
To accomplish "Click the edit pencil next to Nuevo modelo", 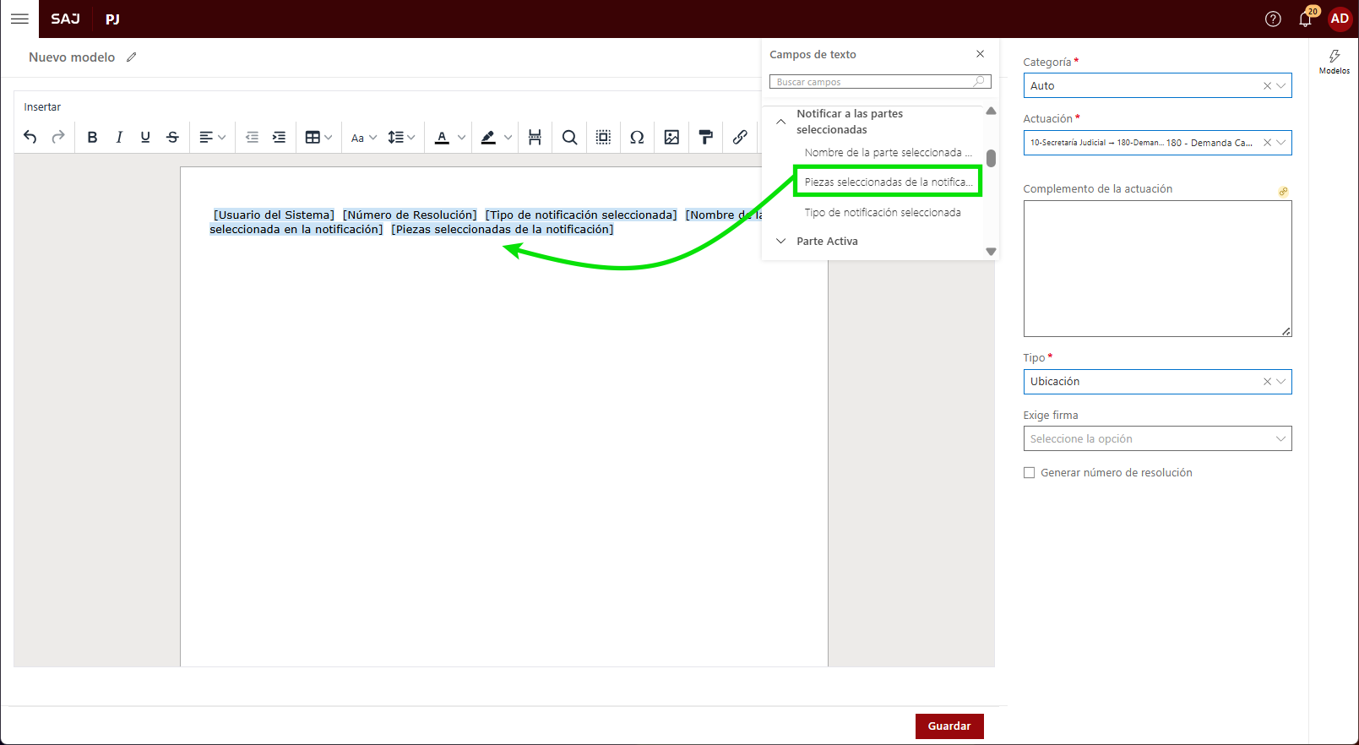I will pos(131,57).
